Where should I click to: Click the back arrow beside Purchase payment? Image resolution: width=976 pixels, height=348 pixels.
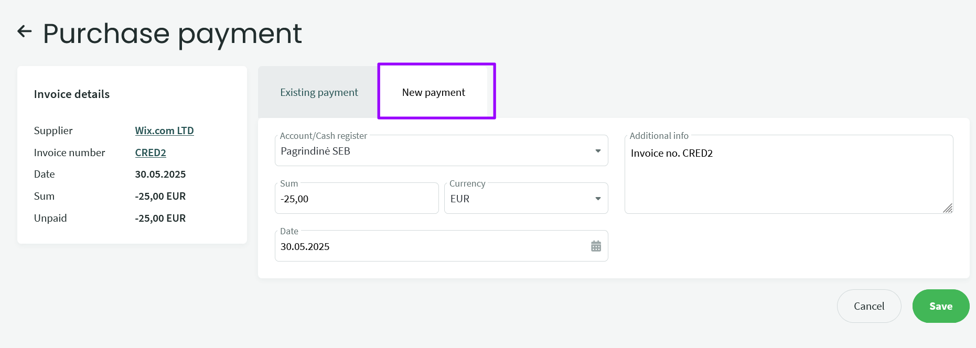25,32
